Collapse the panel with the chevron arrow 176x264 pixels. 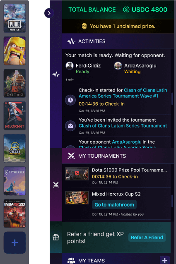[x=49, y=13]
